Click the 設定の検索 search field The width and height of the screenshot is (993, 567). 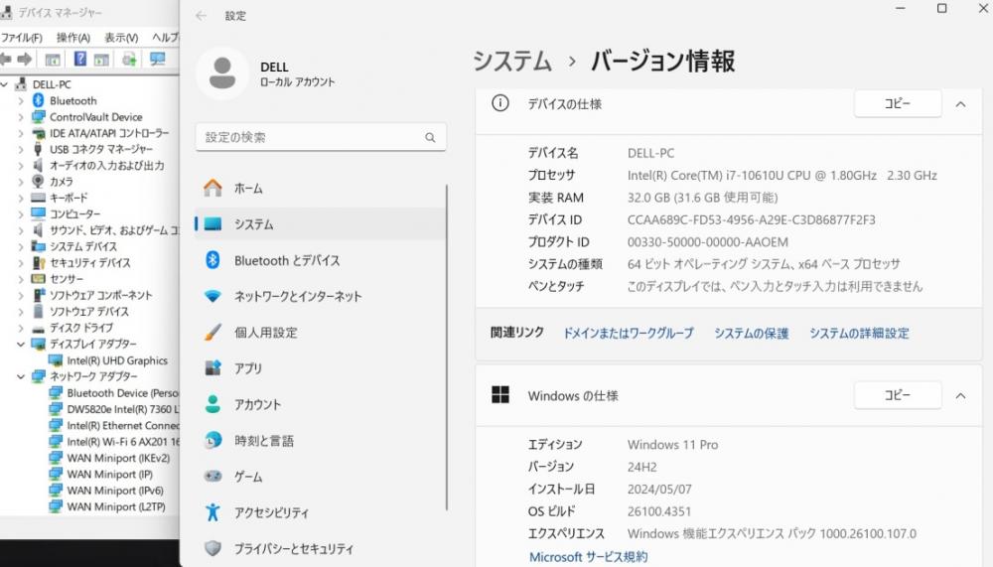point(321,137)
